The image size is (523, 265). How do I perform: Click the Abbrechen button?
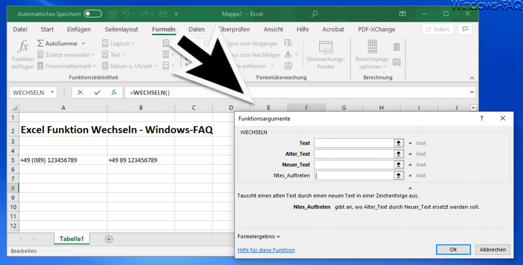493,249
